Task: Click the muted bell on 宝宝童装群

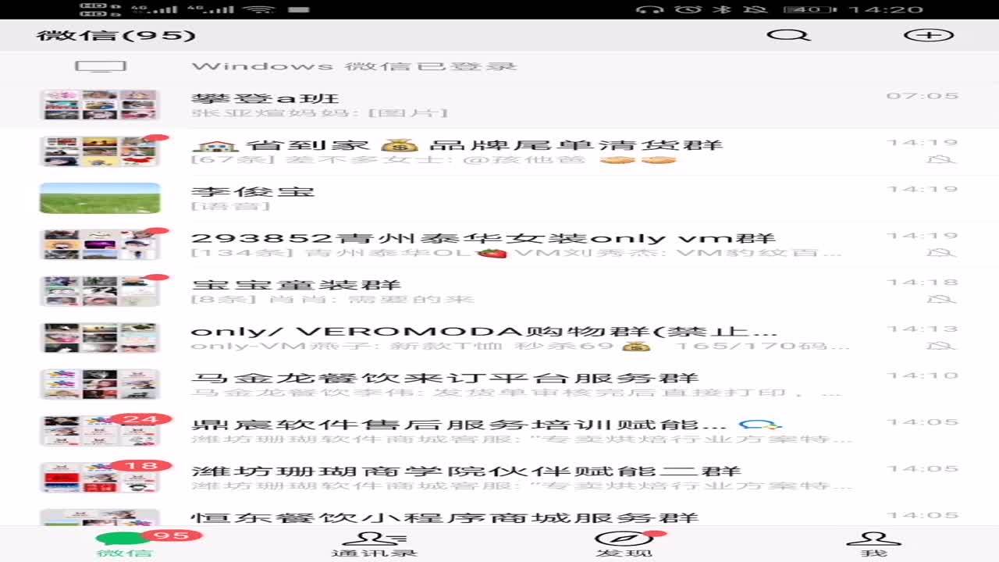Action: 942,300
